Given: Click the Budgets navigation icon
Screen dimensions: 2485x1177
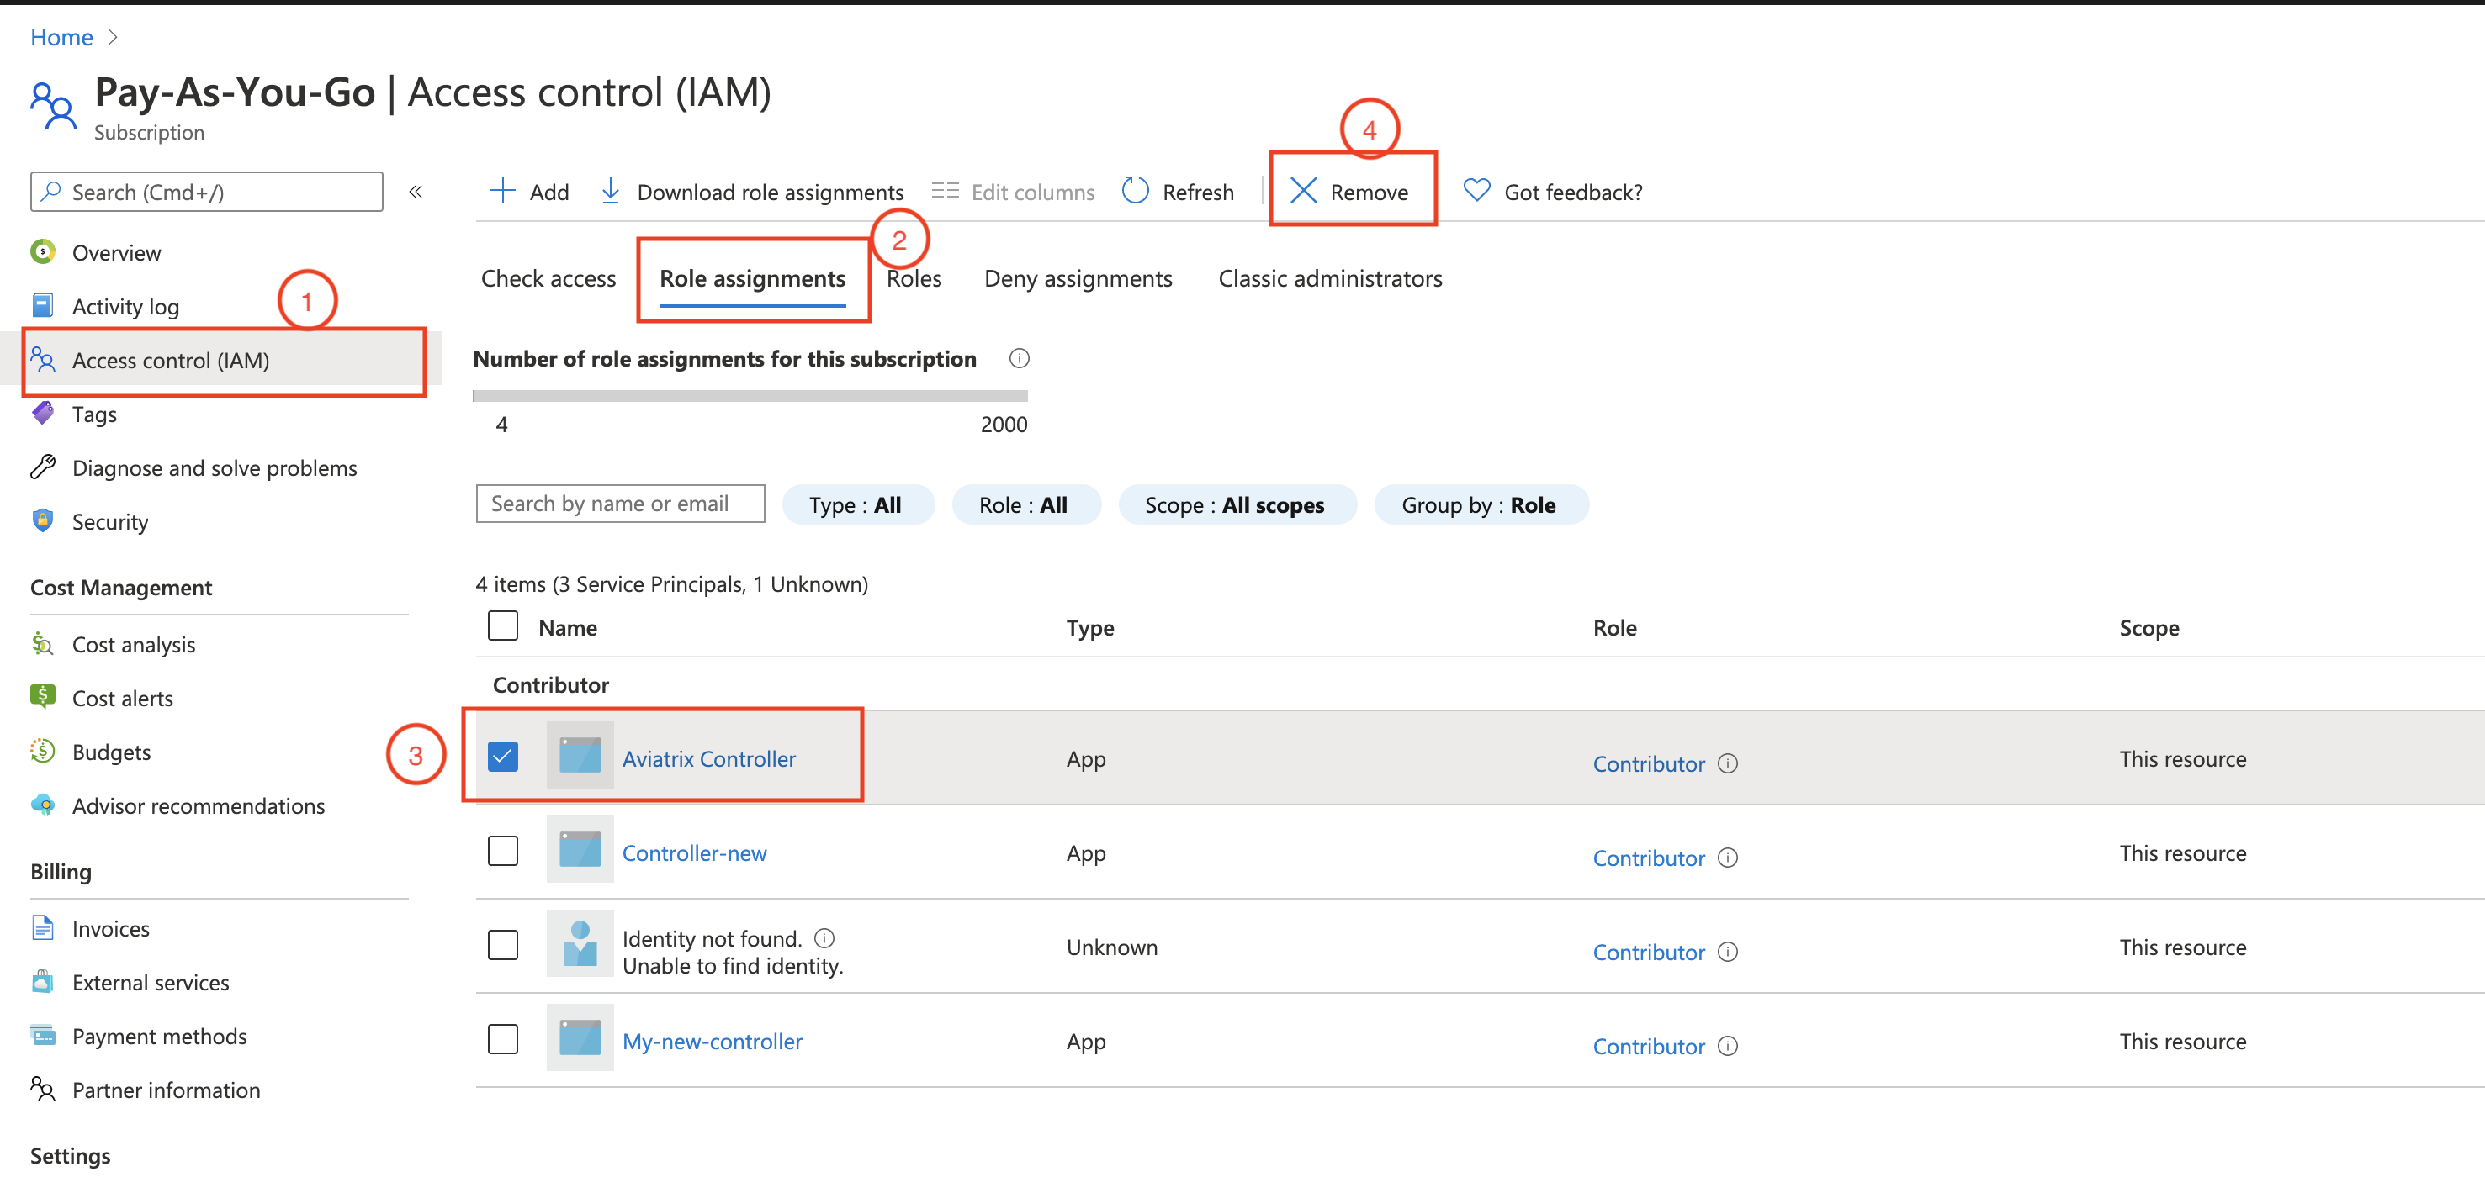Looking at the screenshot, I should tap(43, 749).
